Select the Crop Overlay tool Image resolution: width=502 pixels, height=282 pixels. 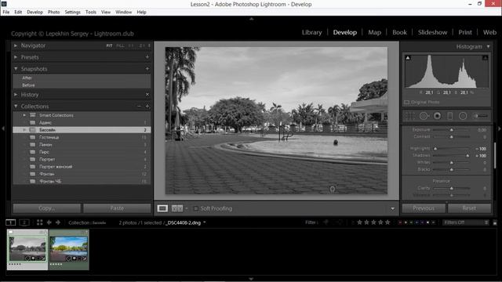point(409,116)
